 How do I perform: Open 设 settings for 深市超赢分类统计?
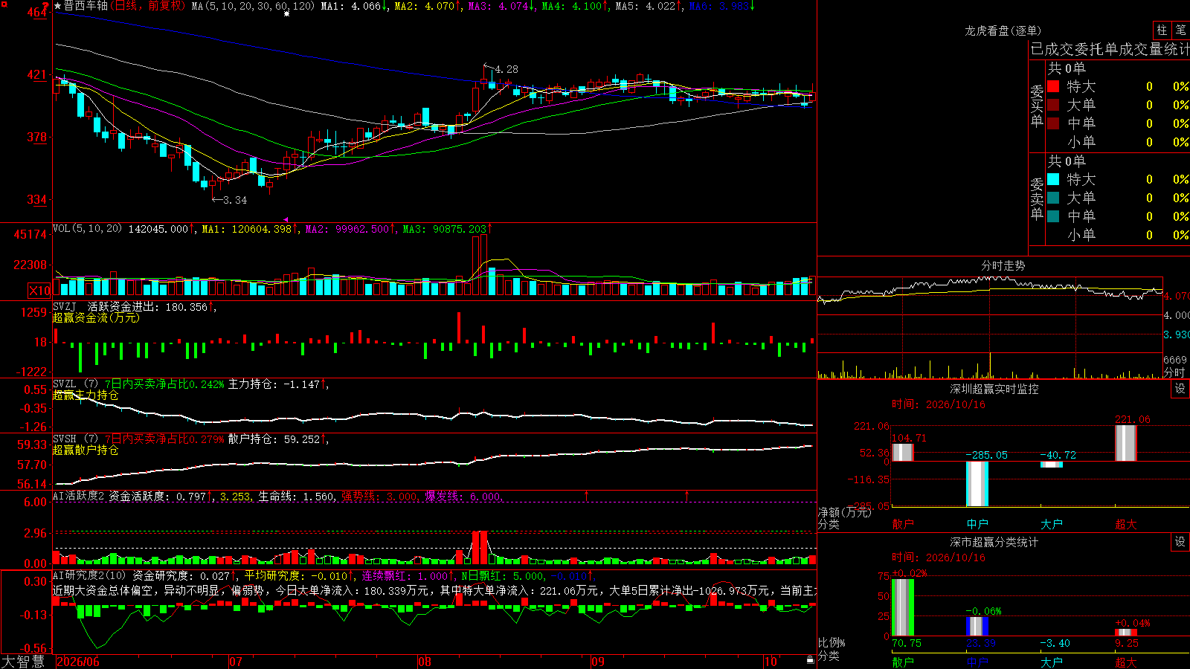(1180, 542)
